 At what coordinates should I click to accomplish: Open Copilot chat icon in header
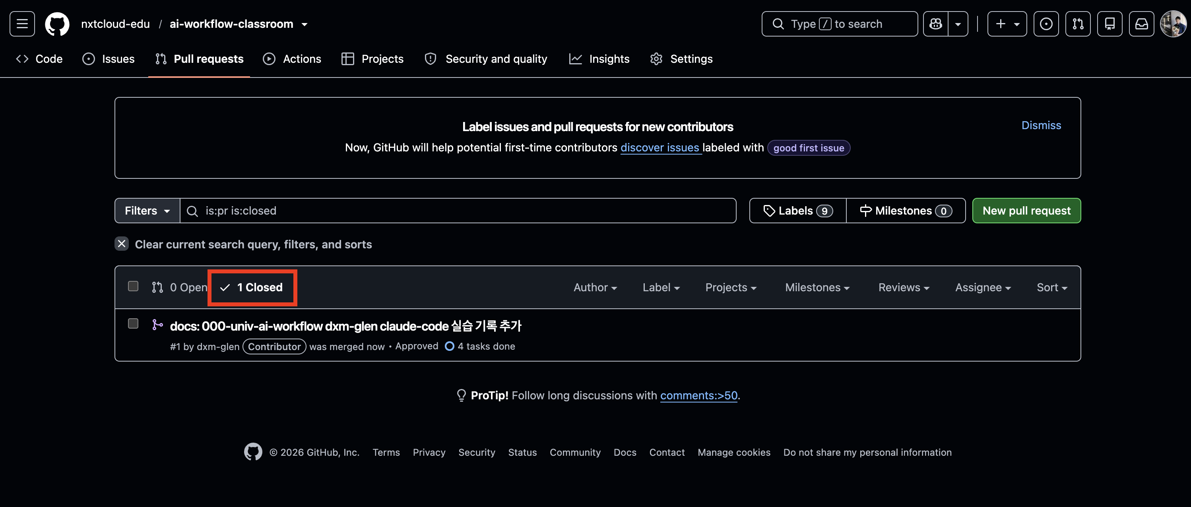coord(935,23)
